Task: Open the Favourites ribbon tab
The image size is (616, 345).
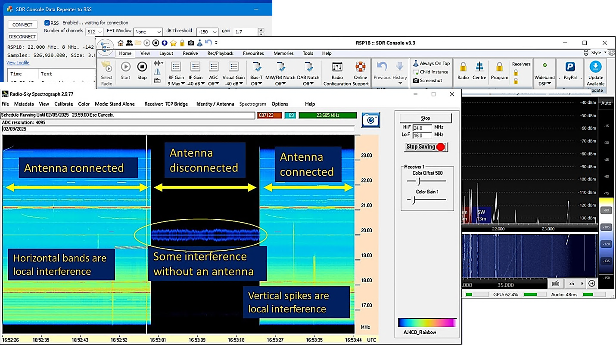Action: (253, 53)
